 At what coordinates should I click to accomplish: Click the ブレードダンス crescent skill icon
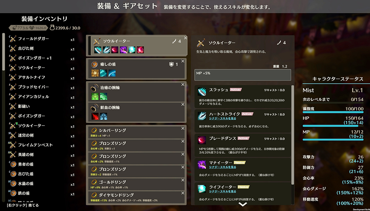click(202, 140)
